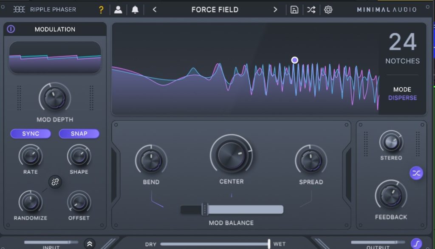The height and width of the screenshot is (249, 435).
Task: Change the DISPERSE mode selector
Action: coord(402,98)
